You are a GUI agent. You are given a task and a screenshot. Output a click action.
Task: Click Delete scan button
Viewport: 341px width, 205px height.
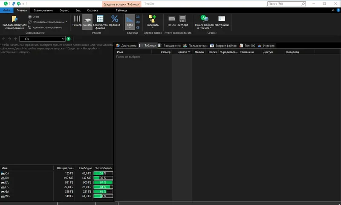point(45,27)
